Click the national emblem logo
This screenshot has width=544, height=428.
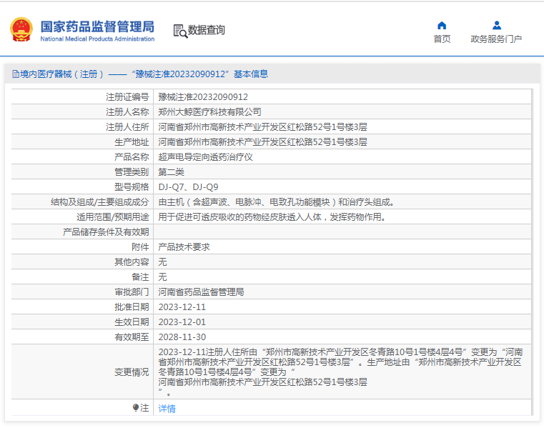(21, 30)
